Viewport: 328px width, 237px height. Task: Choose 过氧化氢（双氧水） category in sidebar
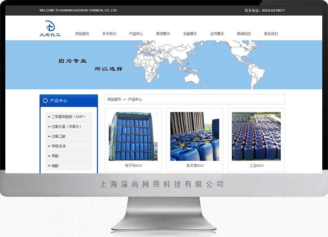point(66,127)
